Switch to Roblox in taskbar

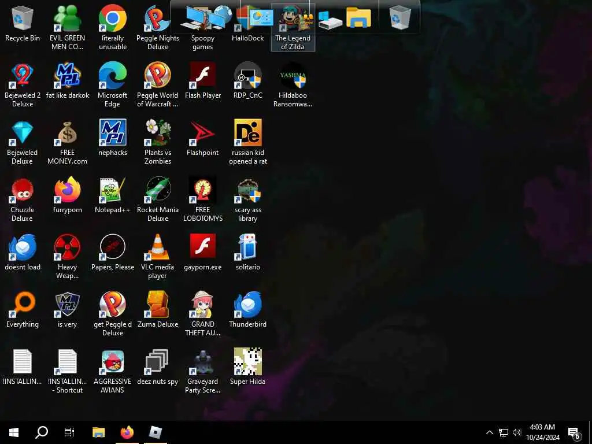pyautogui.click(x=155, y=432)
